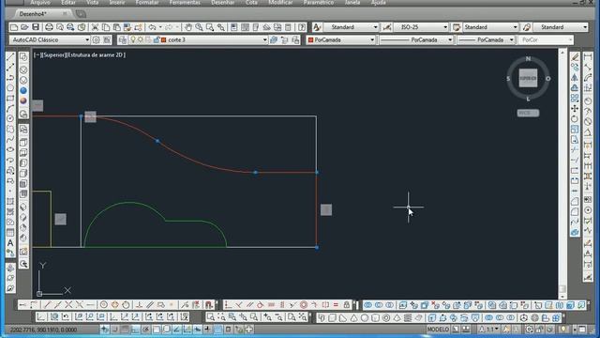
Task: Expand the ISO-25 dimension style dropdown
Action: [x=445, y=27]
